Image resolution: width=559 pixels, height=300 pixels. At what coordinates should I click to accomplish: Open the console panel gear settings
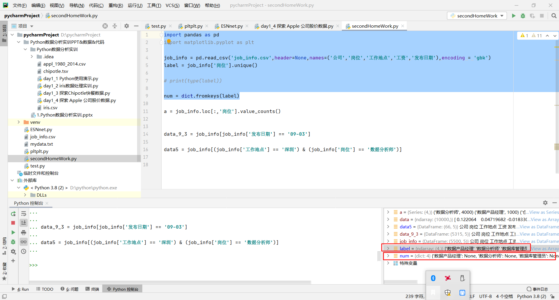(x=545, y=203)
